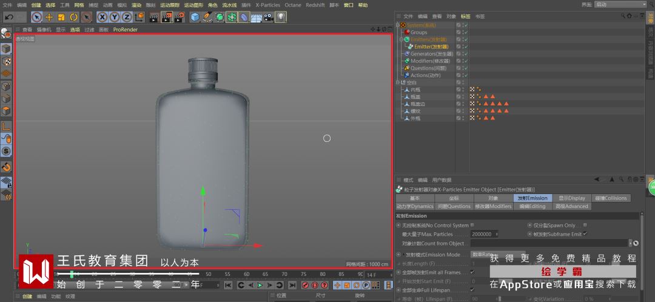The height and width of the screenshot is (302, 655).
Task: Click the Undo arrow in the toolbar
Action: [x=8, y=17]
